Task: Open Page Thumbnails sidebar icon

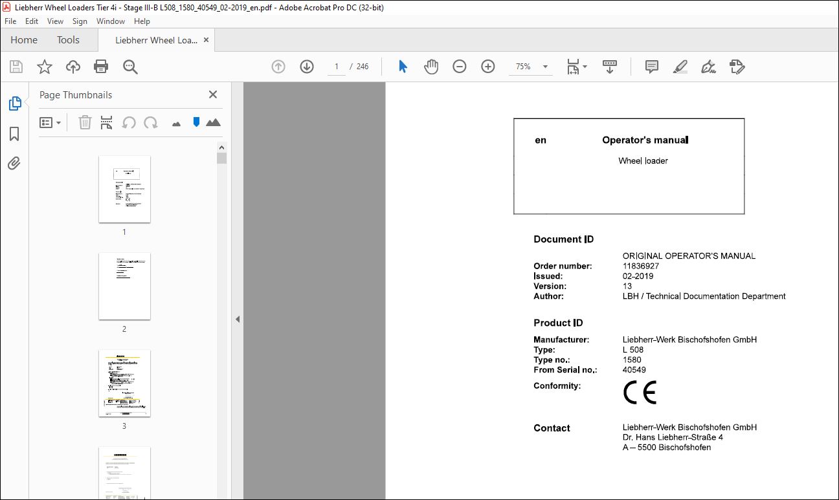Action: tap(14, 103)
